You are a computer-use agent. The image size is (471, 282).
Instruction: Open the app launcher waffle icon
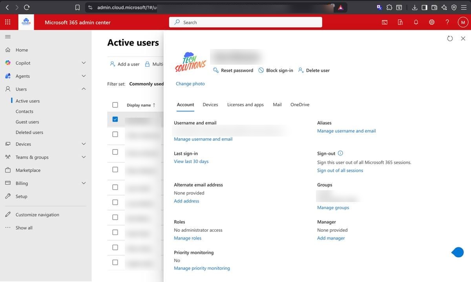pyautogui.click(x=8, y=22)
